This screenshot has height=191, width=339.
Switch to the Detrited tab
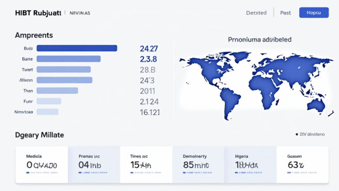pos(256,13)
